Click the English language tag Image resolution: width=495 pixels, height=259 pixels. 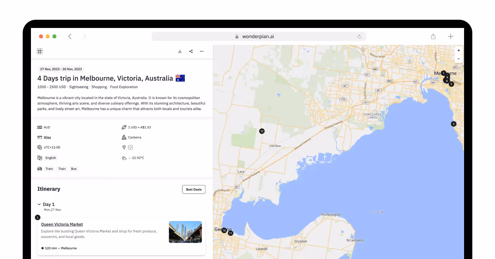(51, 158)
